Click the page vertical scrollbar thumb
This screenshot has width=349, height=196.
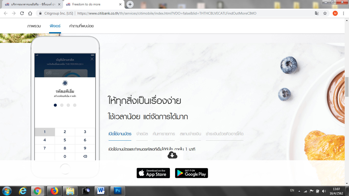click(x=347, y=87)
